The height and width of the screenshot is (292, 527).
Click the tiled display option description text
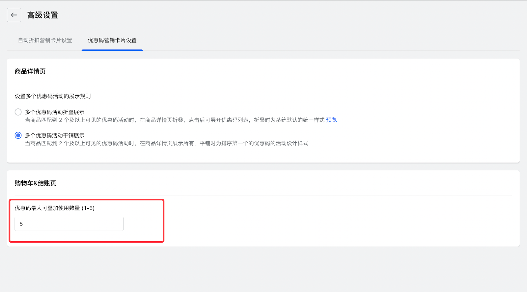click(x=166, y=143)
